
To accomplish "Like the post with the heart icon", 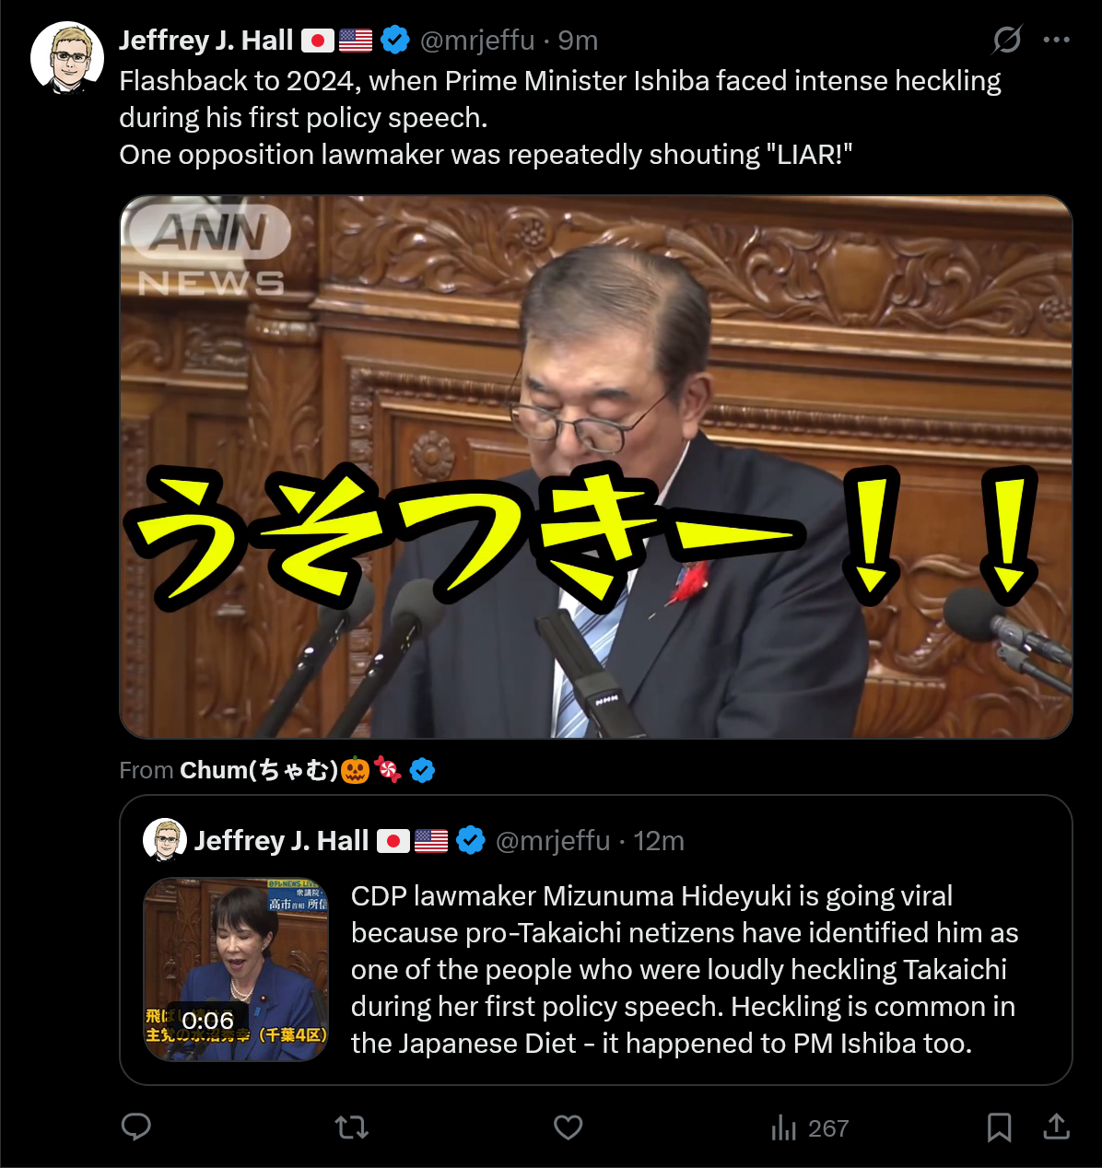I will (x=568, y=1127).
